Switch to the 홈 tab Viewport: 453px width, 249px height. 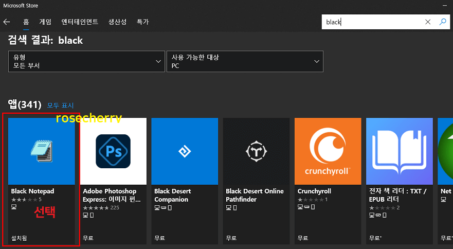(x=26, y=22)
